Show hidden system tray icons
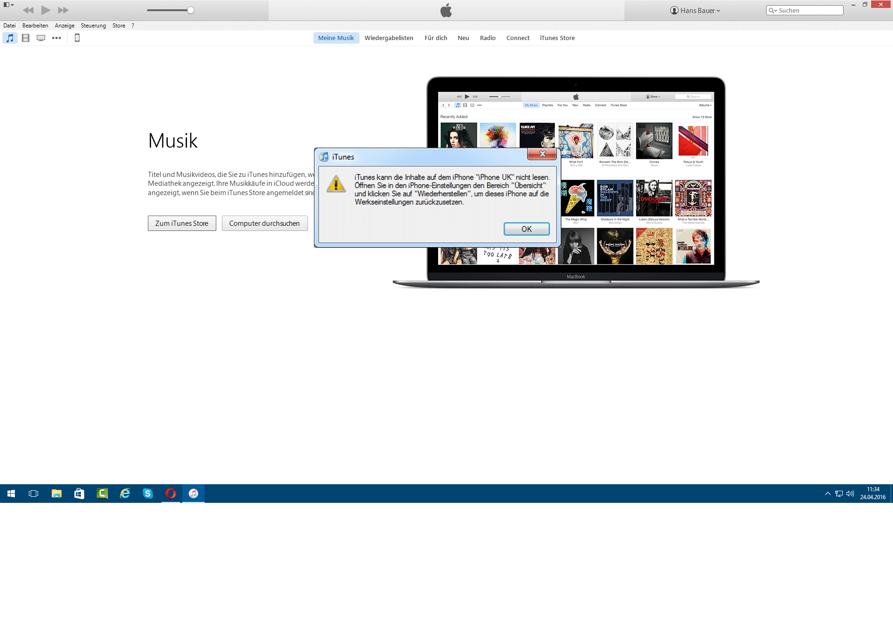This screenshot has height=643, width=893. tap(827, 494)
